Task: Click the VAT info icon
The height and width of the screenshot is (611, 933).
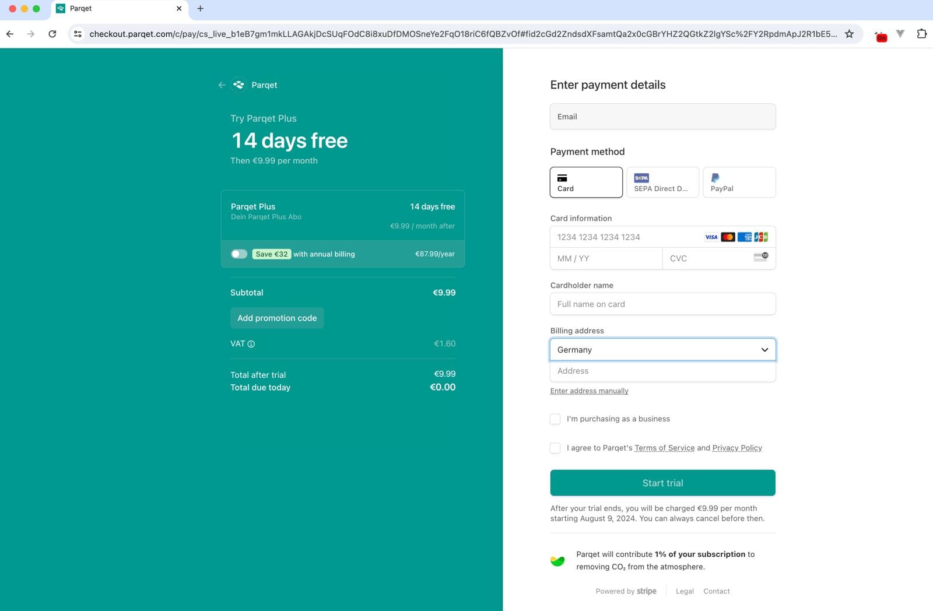Action: [x=251, y=344]
